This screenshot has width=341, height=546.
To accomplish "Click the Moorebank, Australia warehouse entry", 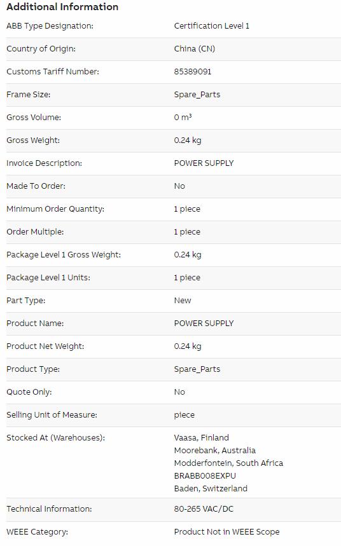I will click(x=215, y=451).
